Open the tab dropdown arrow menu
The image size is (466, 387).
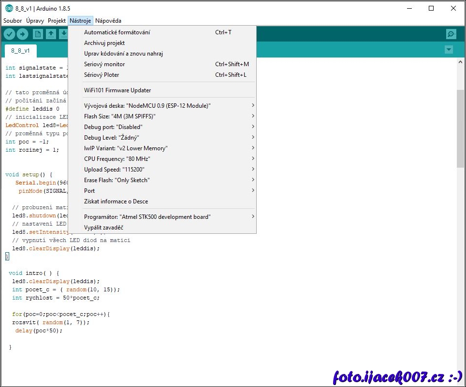point(449,50)
